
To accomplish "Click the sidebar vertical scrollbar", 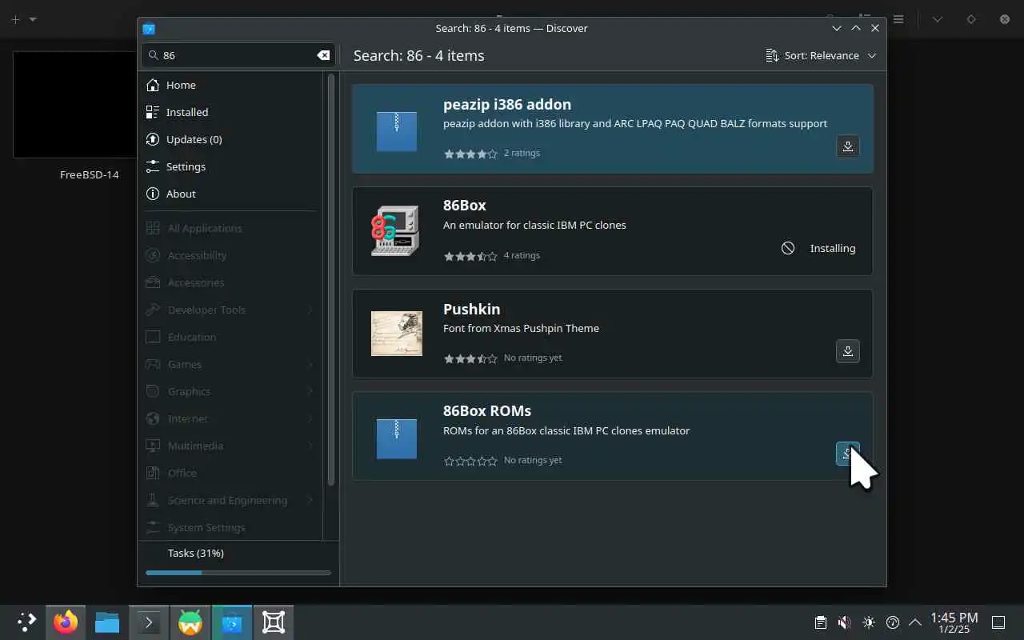I will click(x=331, y=280).
